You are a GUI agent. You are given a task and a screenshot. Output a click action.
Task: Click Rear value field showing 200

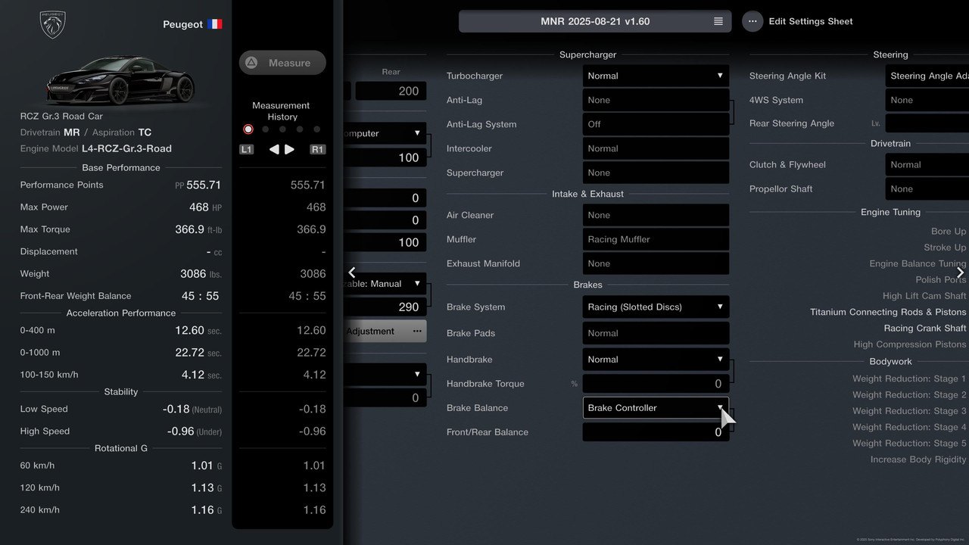[x=391, y=92]
